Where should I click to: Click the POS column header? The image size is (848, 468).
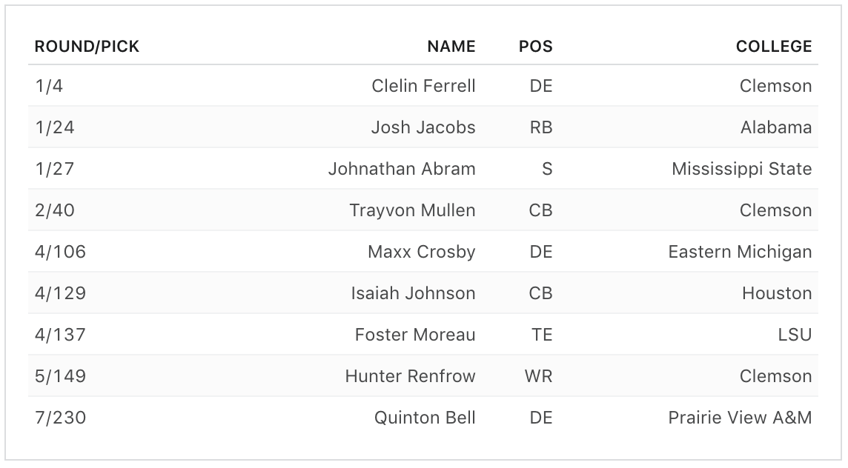535,47
